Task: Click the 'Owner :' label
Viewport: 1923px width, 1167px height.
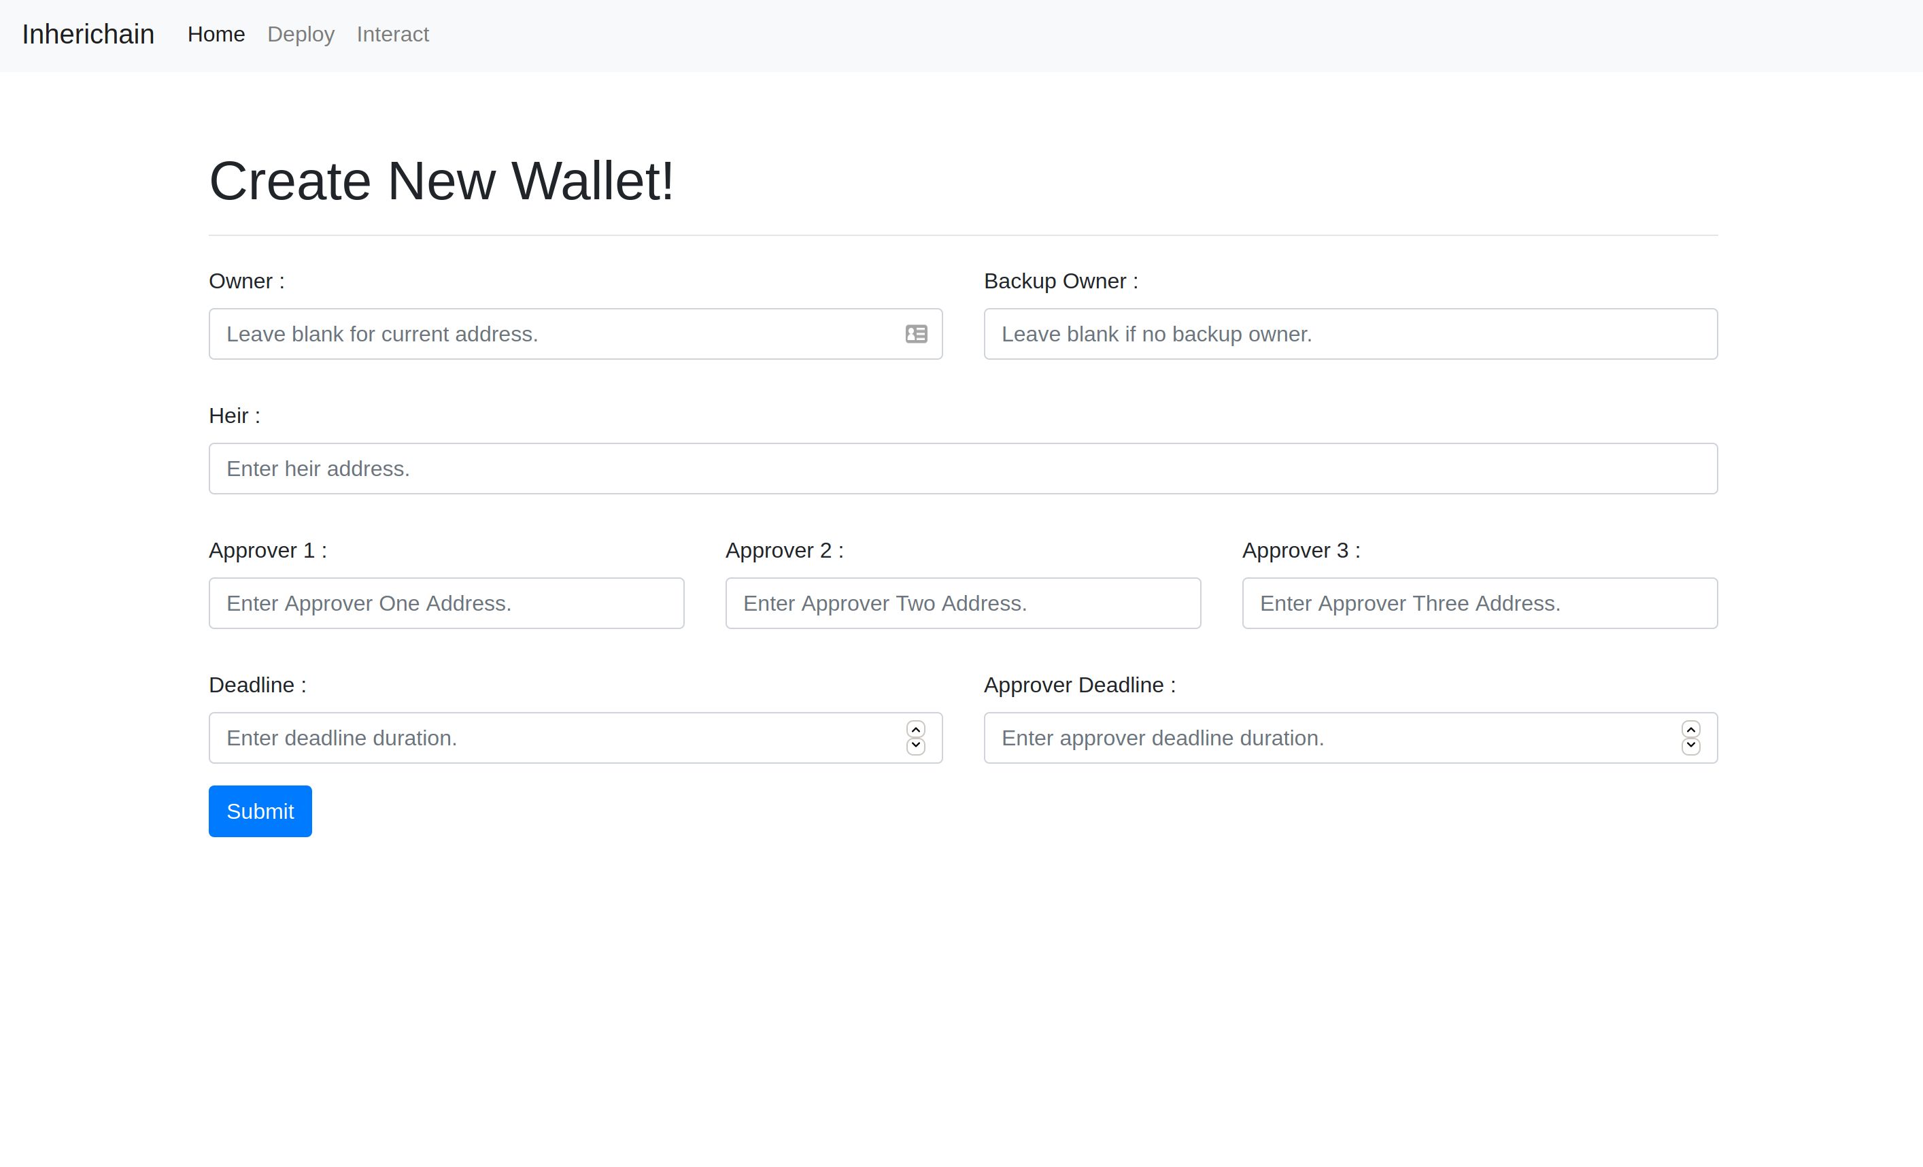Action: click(x=247, y=281)
